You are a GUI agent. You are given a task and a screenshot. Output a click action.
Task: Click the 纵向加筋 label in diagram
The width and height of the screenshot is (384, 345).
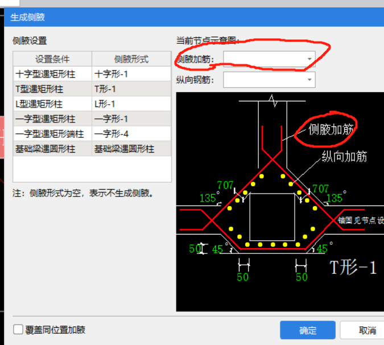tap(344, 157)
